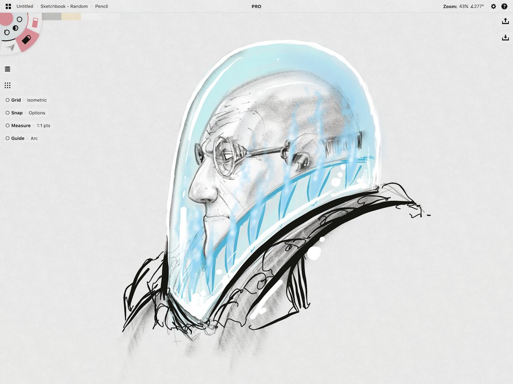This screenshot has height=384, width=513.
Task: Open the Isometric grid type selector
Action: click(x=37, y=100)
